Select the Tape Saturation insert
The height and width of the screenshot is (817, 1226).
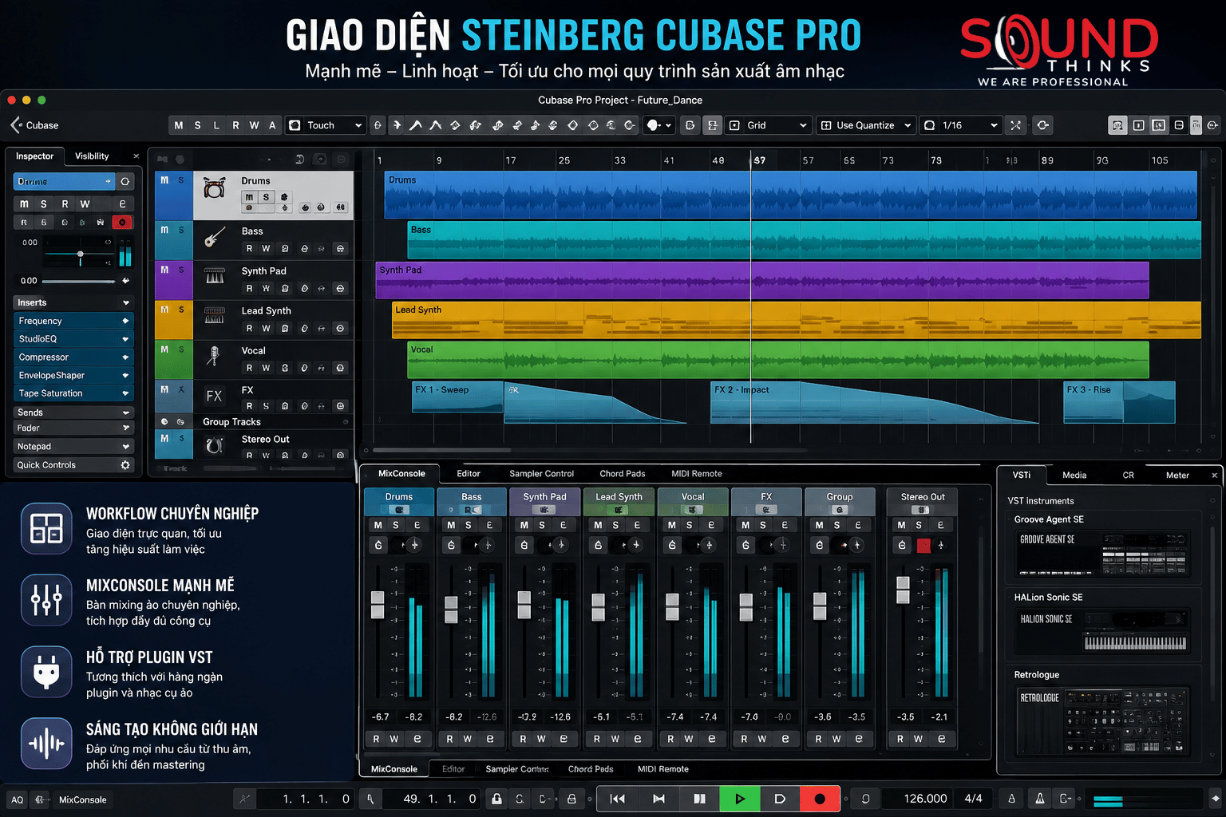tap(73, 393)
